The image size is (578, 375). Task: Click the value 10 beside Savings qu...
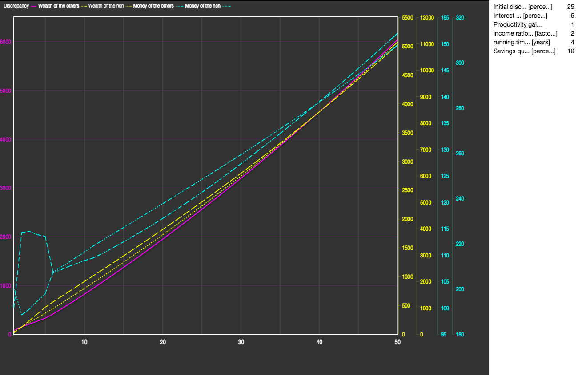tap(570, 51)
